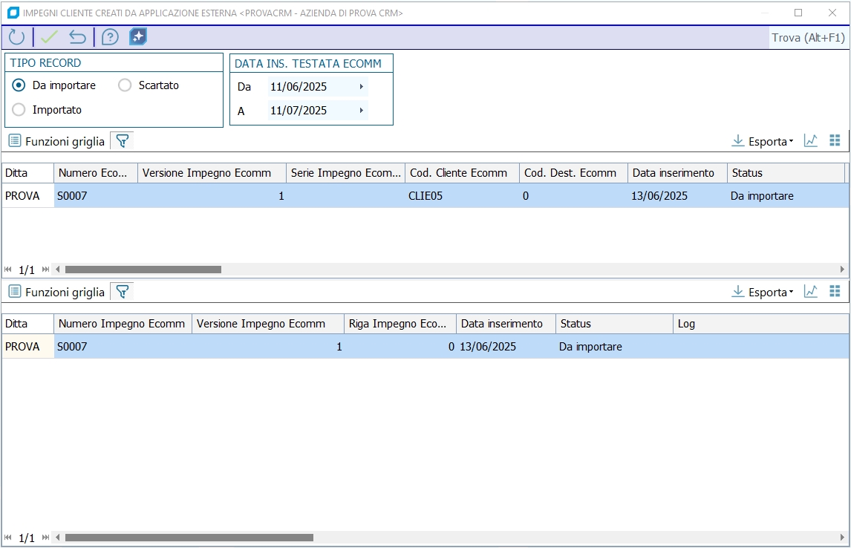Open the 'A' date picker arrow
Screen dimensions: 851x548
(362, 111)
